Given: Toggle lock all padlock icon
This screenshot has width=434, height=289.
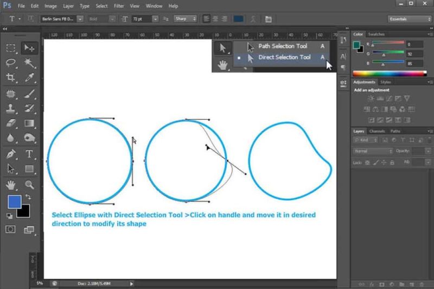Looking at the screenshot, I should coord(392,162).
